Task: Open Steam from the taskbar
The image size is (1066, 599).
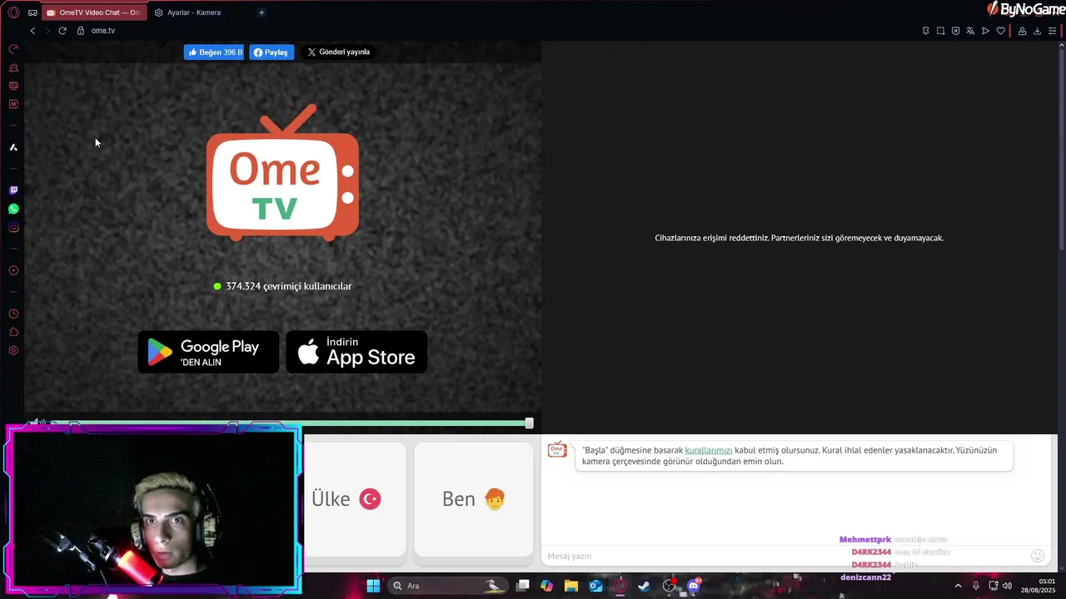Action: click(644, 586)
